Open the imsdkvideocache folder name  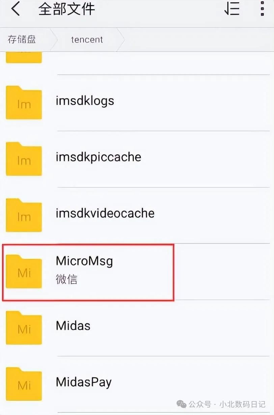[105, 213]
